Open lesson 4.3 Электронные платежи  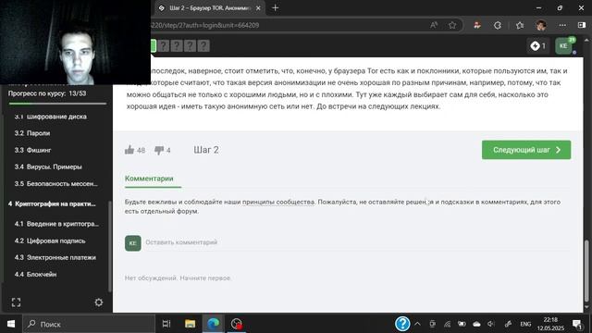(55, 257)
